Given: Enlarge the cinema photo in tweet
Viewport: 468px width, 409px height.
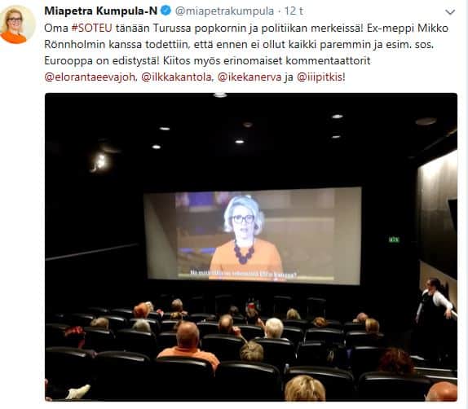Looking at the screenshot, I should click(x=251, y=247).
